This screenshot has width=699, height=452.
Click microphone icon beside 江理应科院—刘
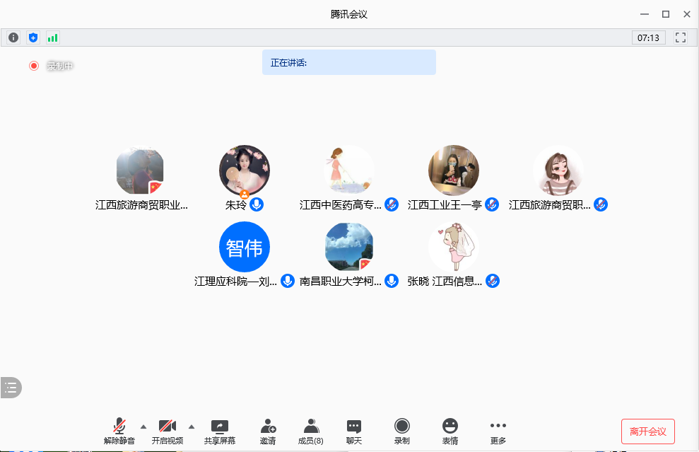point(288,281)
